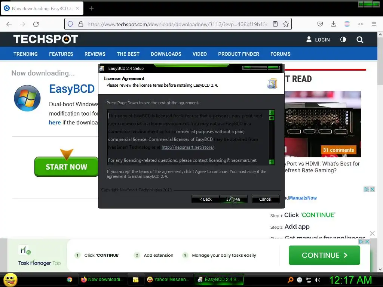Image resolution: width=383 pixels, height=287 pixels.
Task: Open the tracking protection shield icon
Action: pyautogui.click(x=70, y=24)
